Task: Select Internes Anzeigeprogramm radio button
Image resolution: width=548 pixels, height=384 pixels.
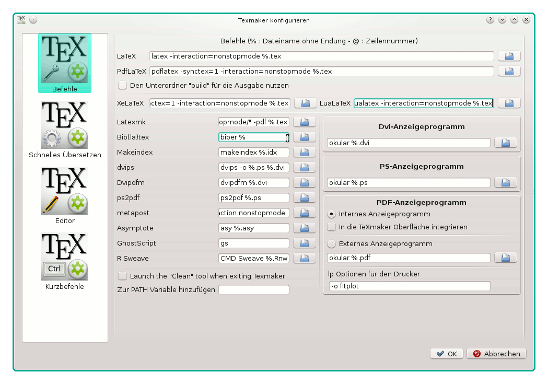Action: pos(331,214)
